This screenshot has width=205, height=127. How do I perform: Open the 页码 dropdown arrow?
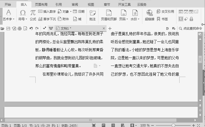click(x=127, y=19)
